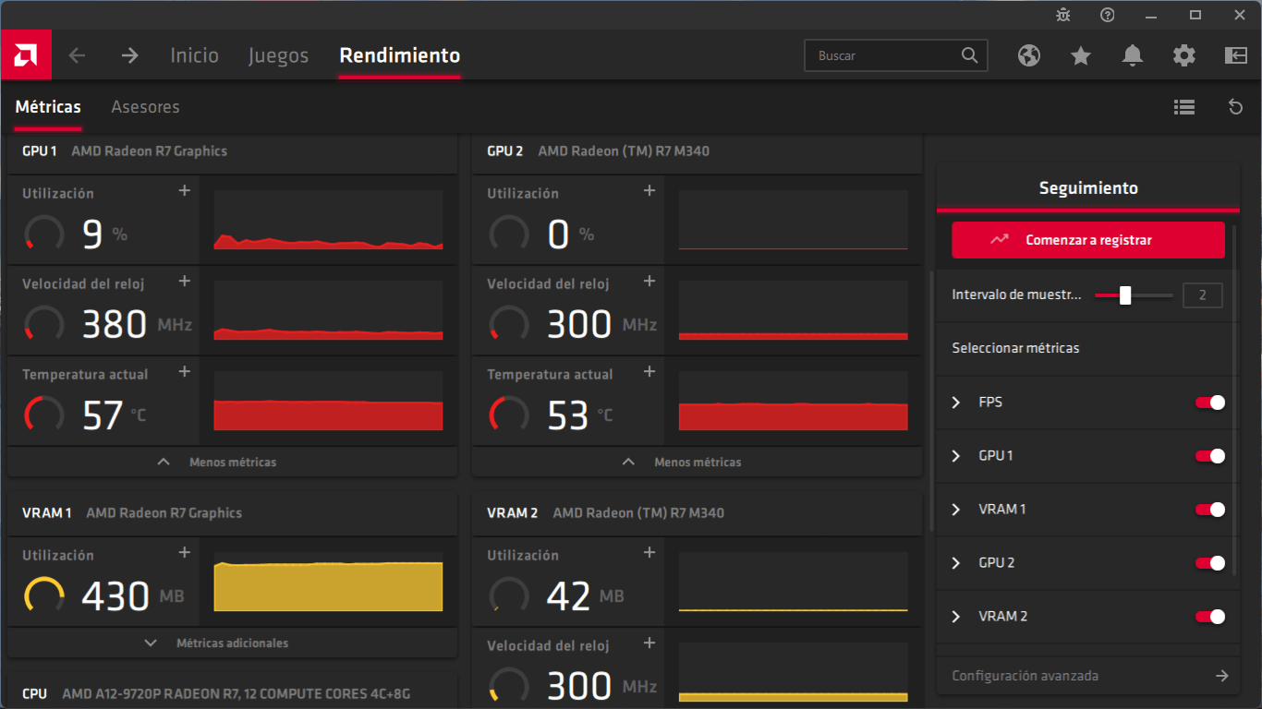Image resolution: width=1262 pixels, height=709 pixels.
Task: Open the Inicio tab
Action: click(x=194, y=55)
